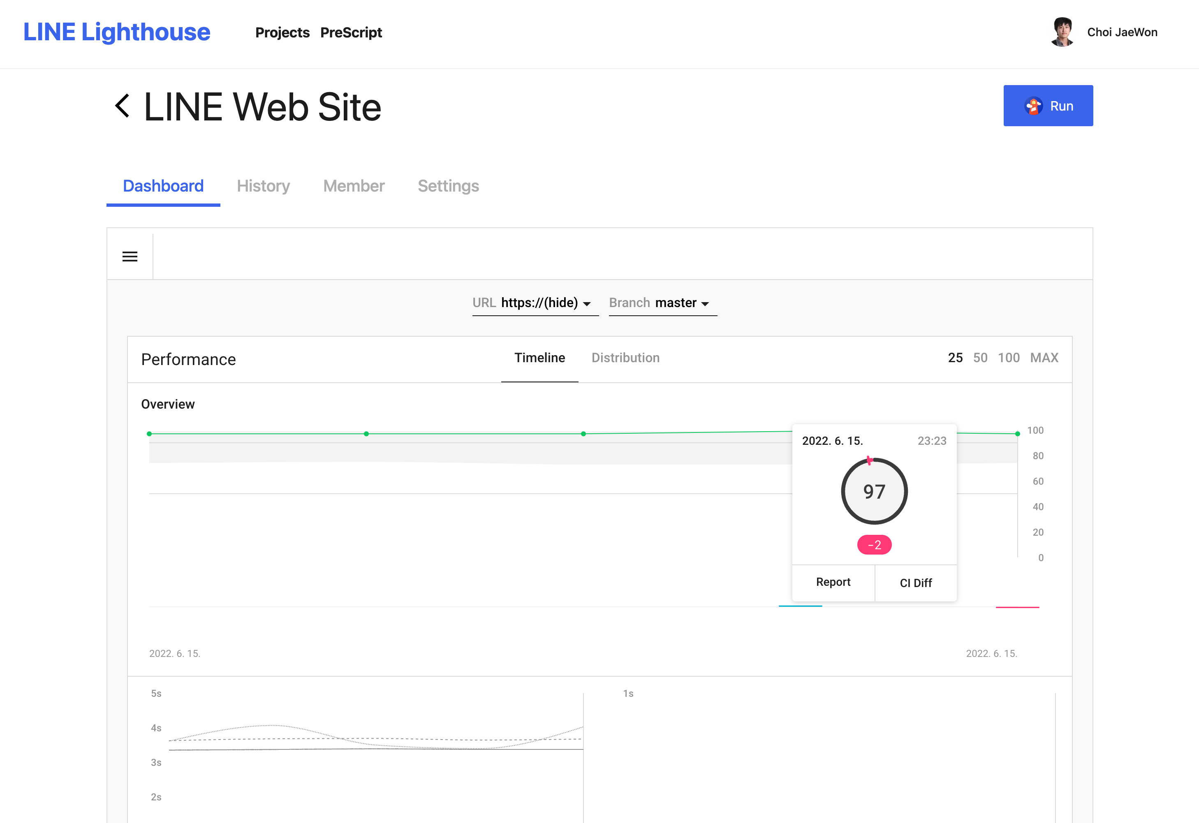
Task: Open the Settings tab
Action: (x=448, y=186)
